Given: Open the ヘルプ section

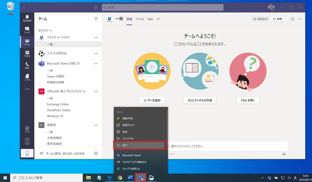Looking at the screenshot, I should tap(27, 141).
